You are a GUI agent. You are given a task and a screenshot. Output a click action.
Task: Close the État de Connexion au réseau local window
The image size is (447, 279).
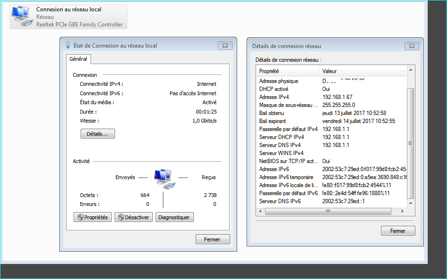(225, 46)
